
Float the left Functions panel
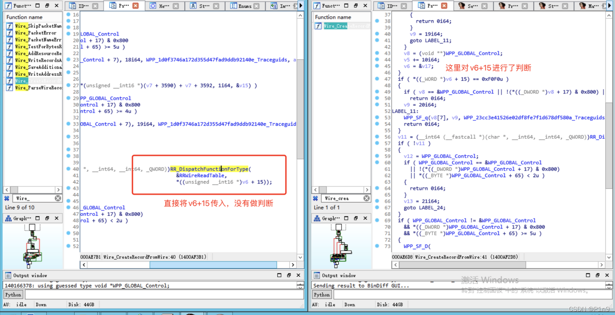(47, 6)
